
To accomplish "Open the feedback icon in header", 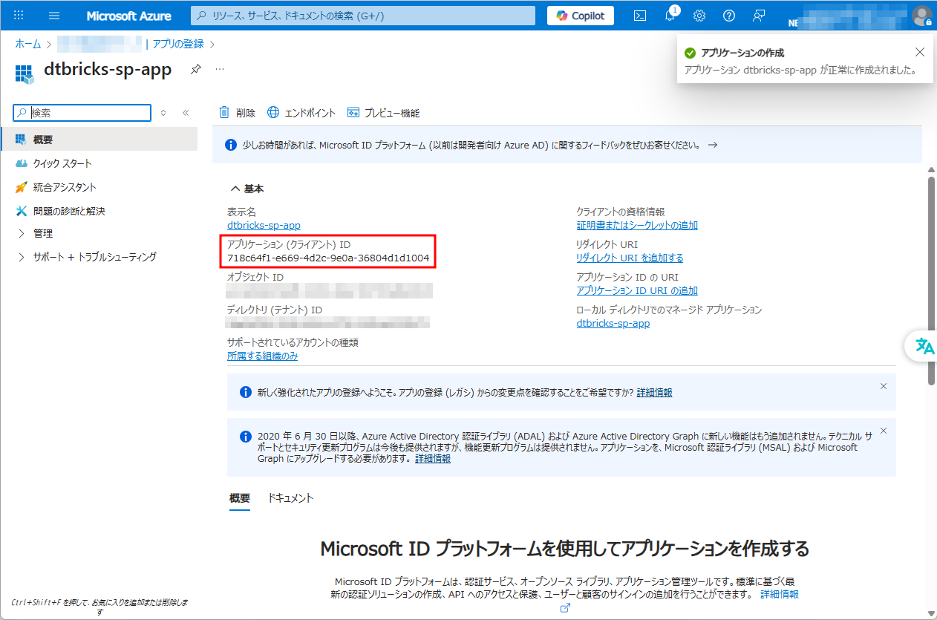I will coord(759,16).
